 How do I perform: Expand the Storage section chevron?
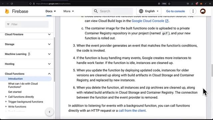click(49, 44)
